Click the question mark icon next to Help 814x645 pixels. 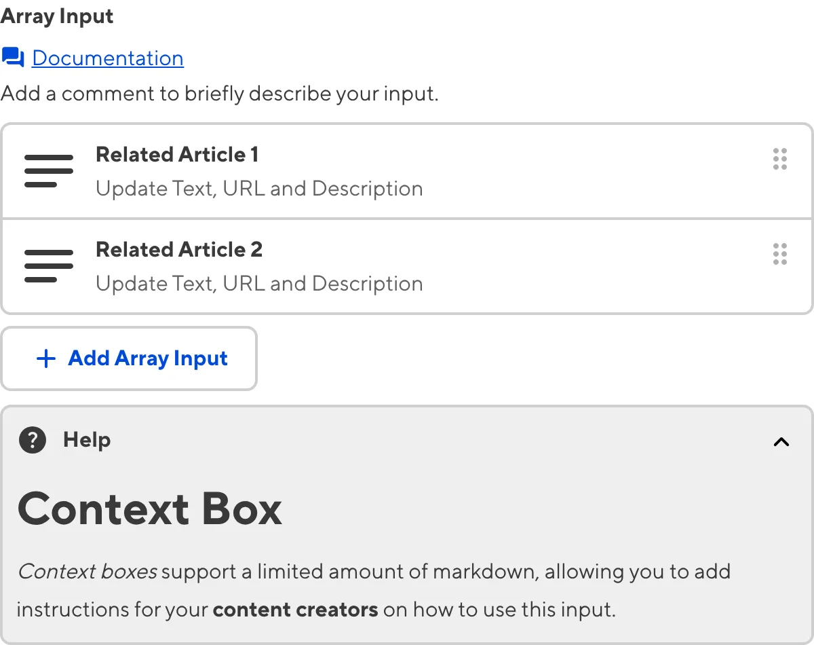coord(32,440)
